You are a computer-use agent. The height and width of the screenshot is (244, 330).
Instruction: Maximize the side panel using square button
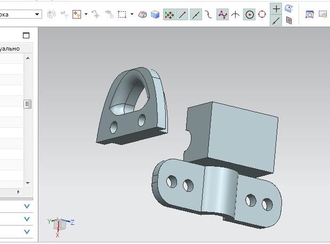coord(26,36)
